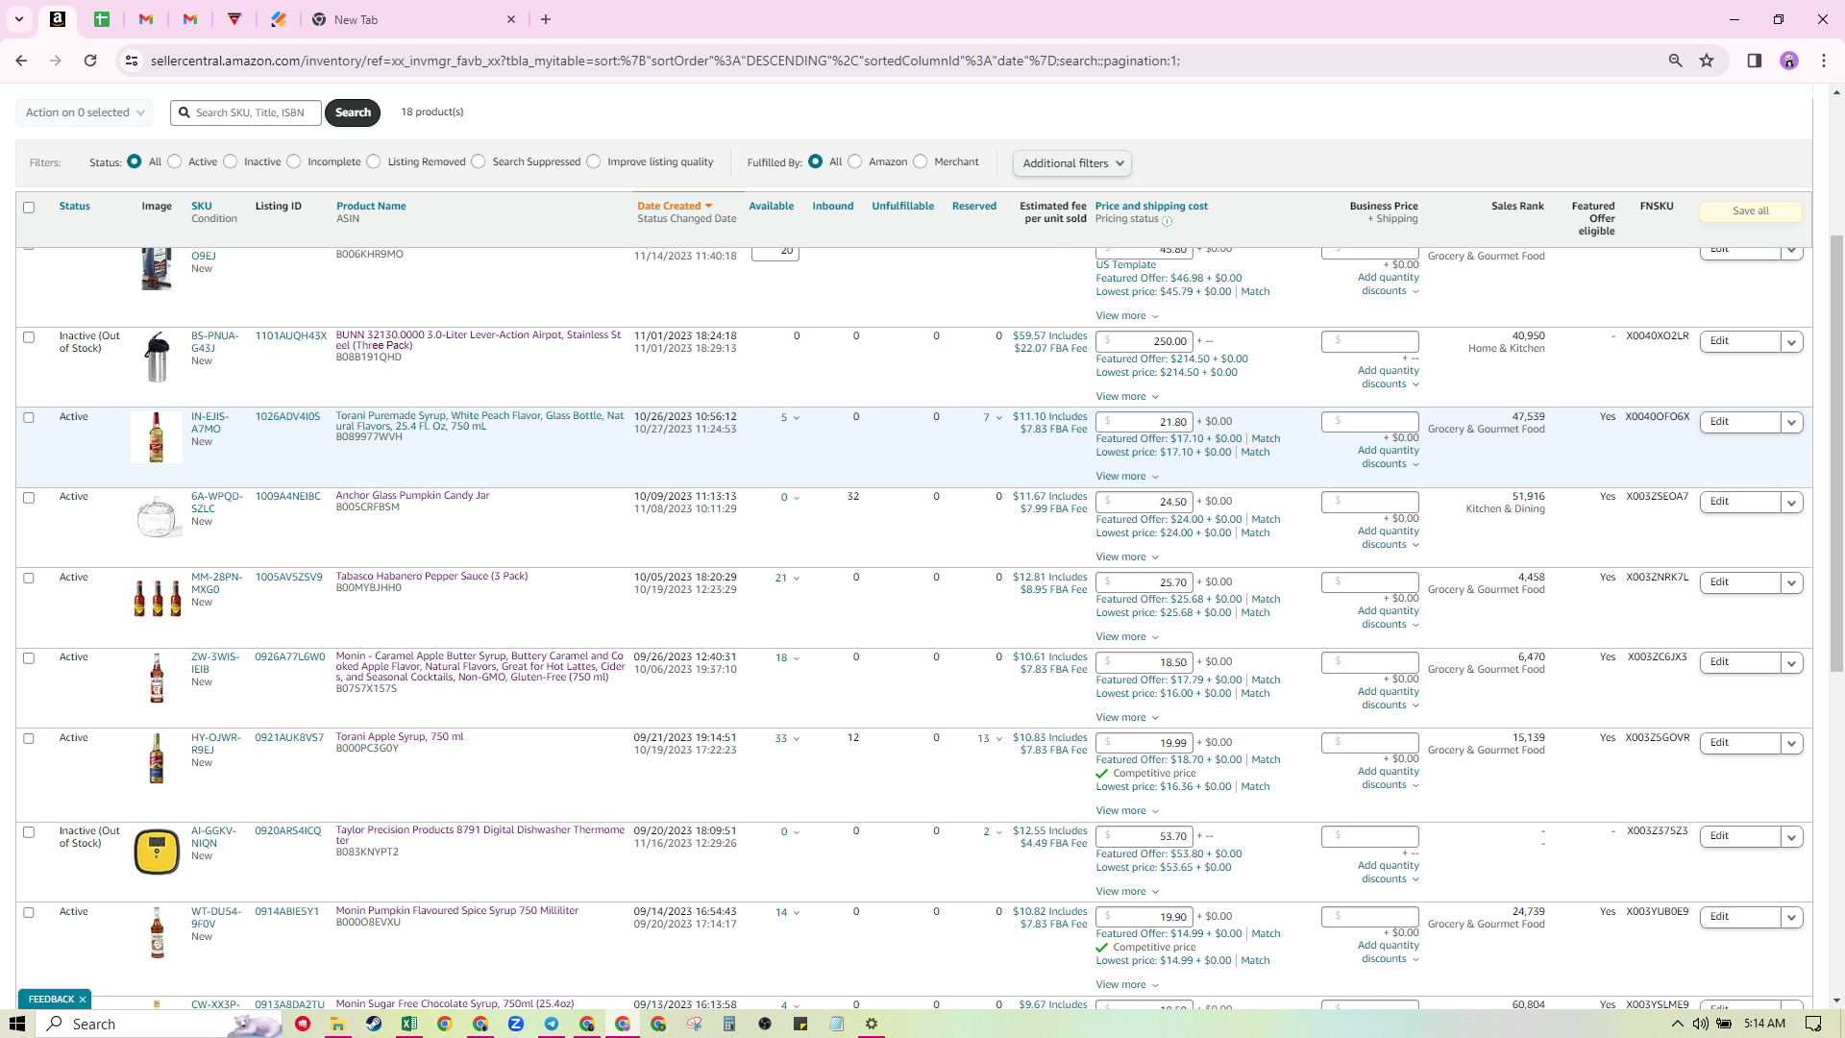Expand reserved quantity 13 for Torani Apple
The height and width of the screenshot is (1038, 1845).
(x=990, y=739)
